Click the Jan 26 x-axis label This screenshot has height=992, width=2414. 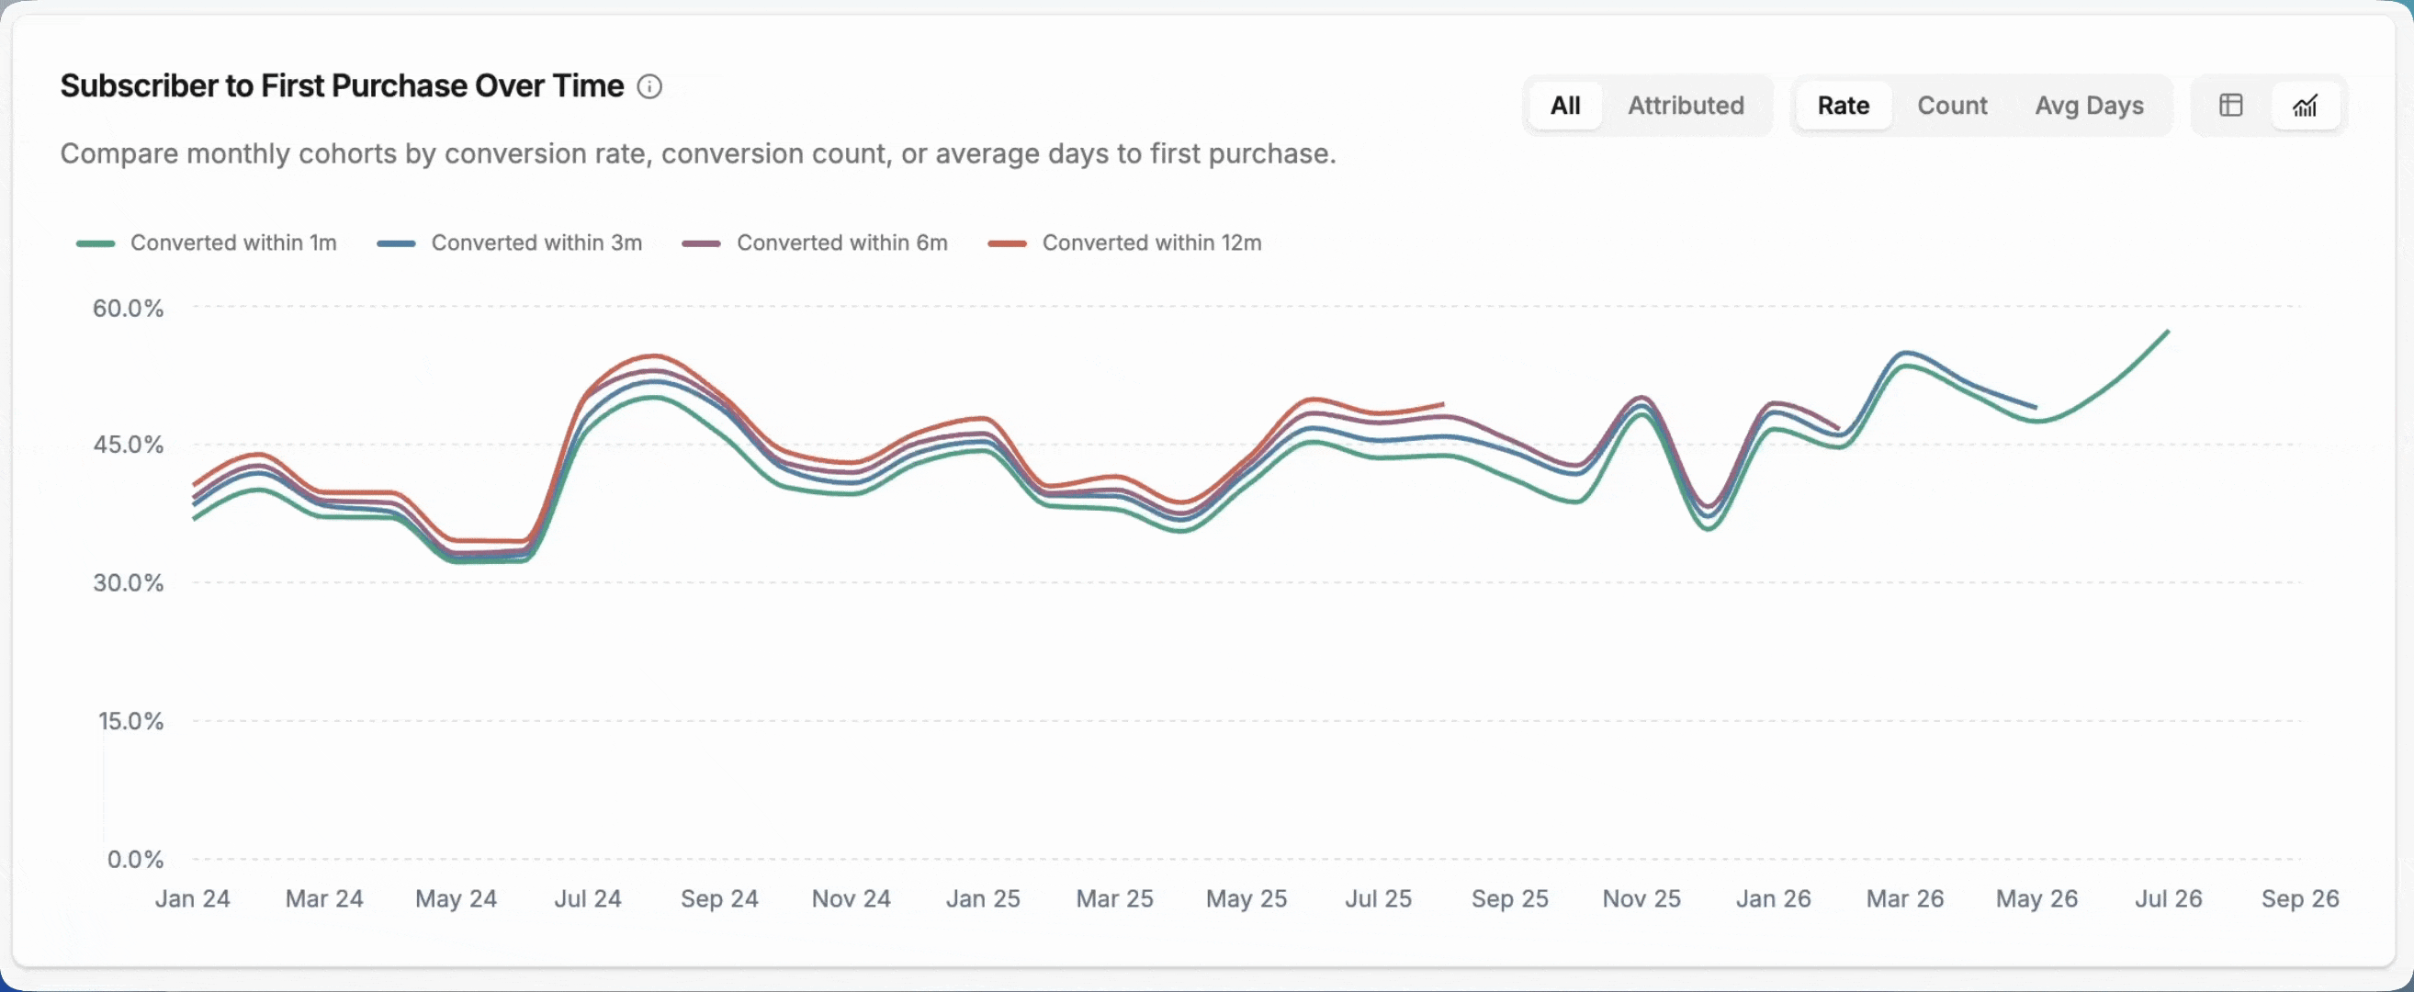(1774, 898)
